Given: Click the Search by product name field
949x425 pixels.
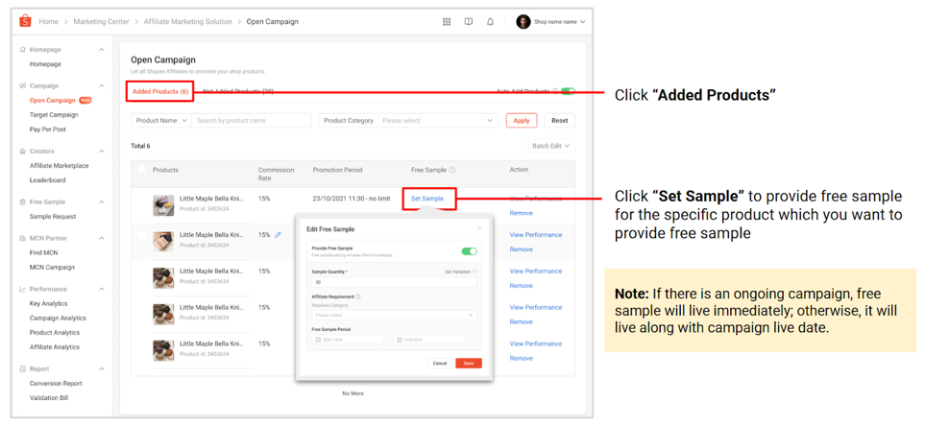Looking at the screenshot, I should [251, 120].
